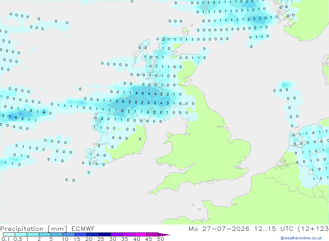329x241 pixels.
Task: Select the 1–2 mm legend color swatch
Action: click(x=33, y=234)
